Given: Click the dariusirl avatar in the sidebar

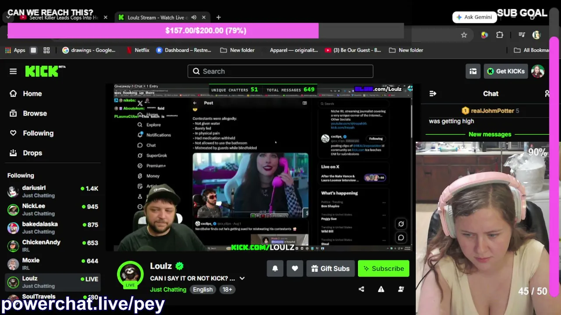Looking at the screenshot, I should [x=14, y=192].
